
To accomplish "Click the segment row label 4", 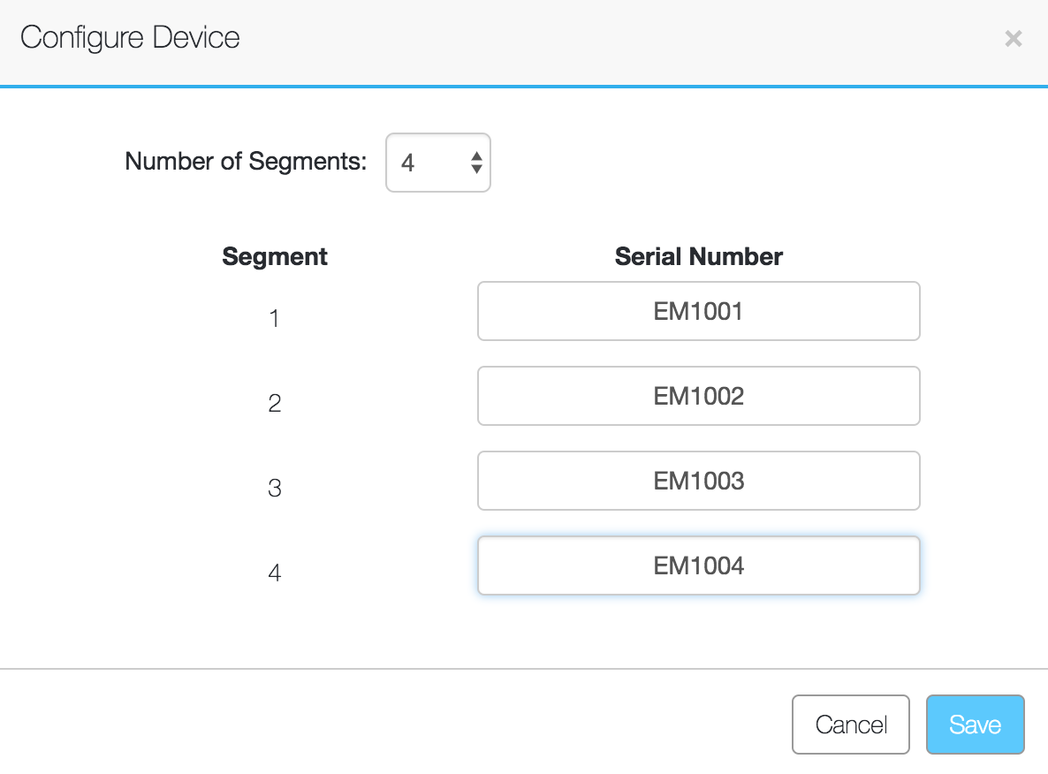I will (275, 573).
